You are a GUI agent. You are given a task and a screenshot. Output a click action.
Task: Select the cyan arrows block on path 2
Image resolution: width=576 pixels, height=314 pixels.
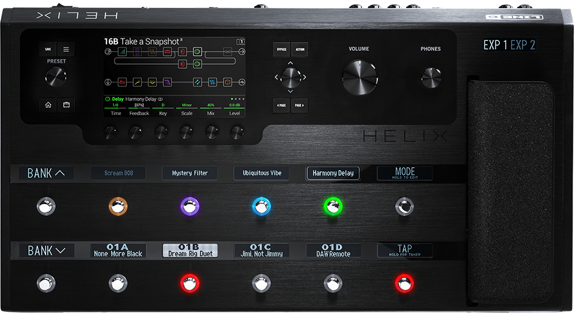click(x=197, y=82)
